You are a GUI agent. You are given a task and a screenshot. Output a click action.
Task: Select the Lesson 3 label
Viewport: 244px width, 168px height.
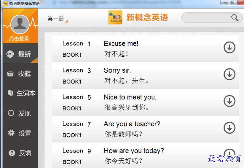tap(76, 70)
